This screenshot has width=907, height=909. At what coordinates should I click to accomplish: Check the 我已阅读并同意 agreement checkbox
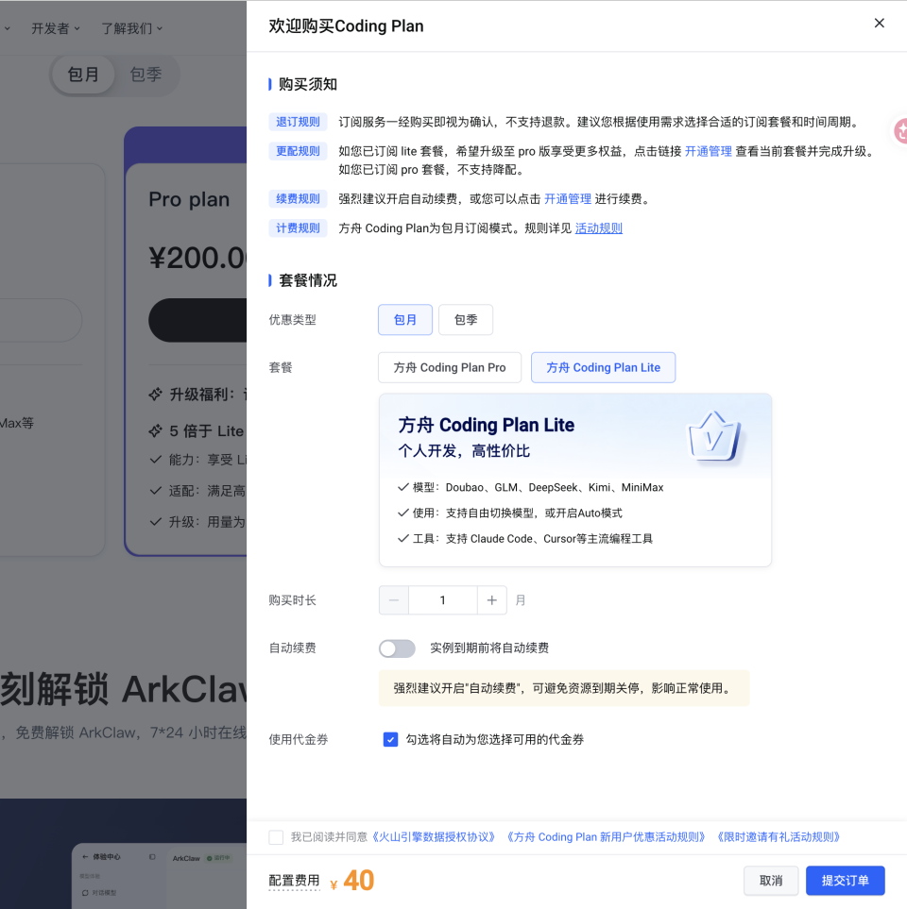tap(276, 837)
